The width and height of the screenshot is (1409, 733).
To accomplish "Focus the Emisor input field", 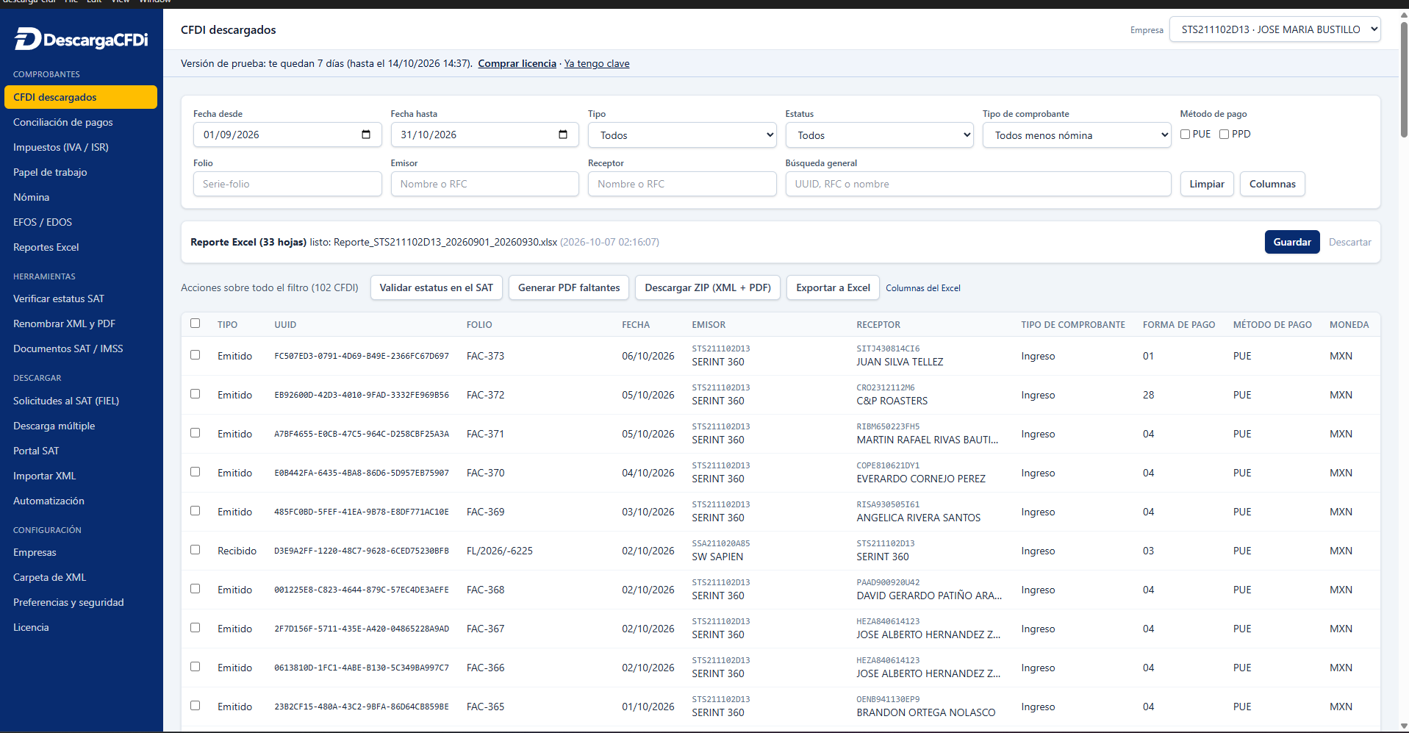I will [x=484, y=184].
